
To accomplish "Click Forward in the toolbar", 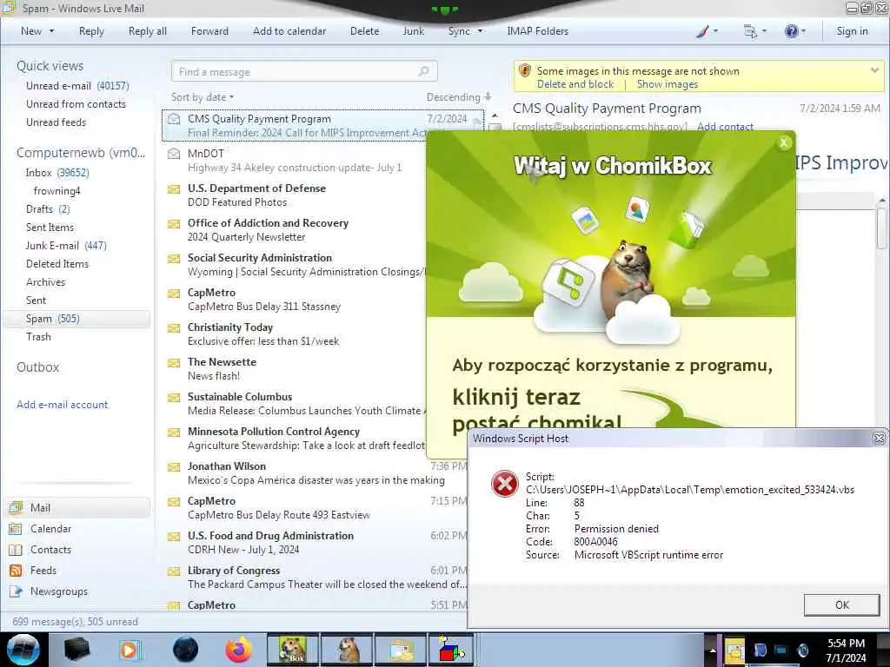I will [x=209, y=31].
